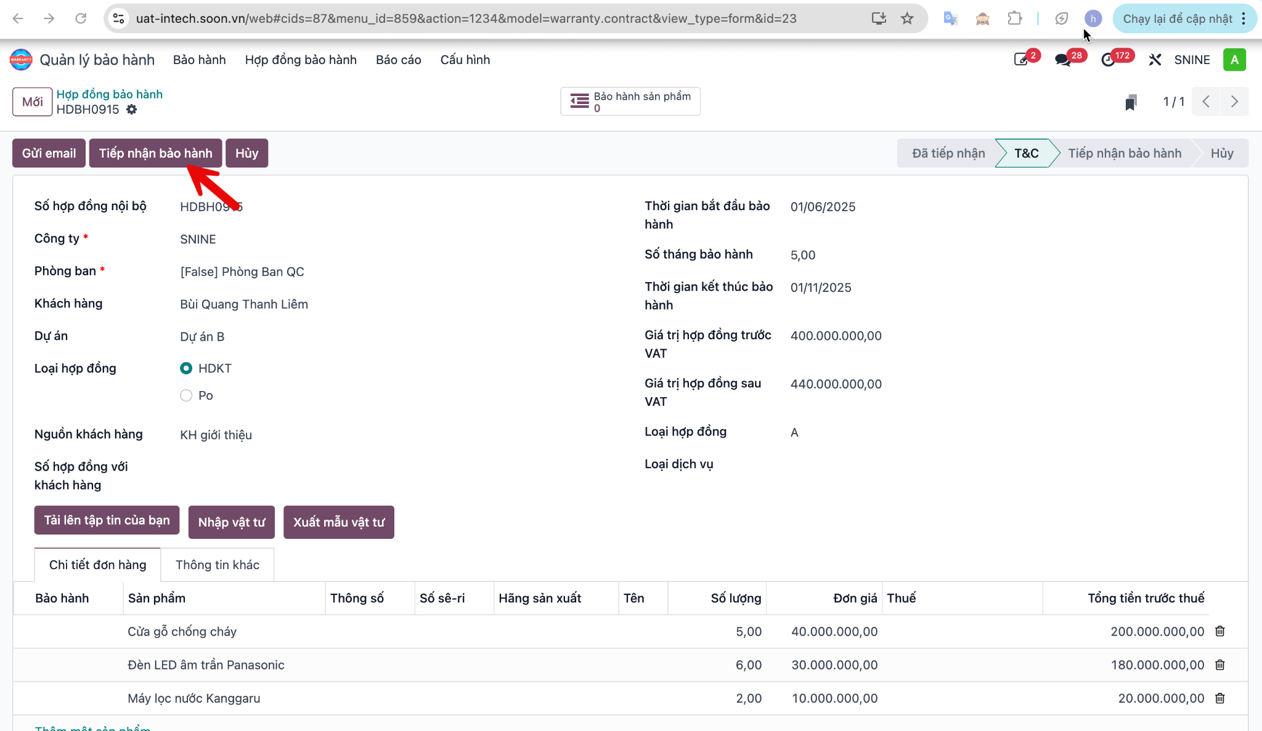Viewport: 1262px width, 731px height.
Task: Click Tải lên tập tin của bạn
Action: tap(107, 520)
